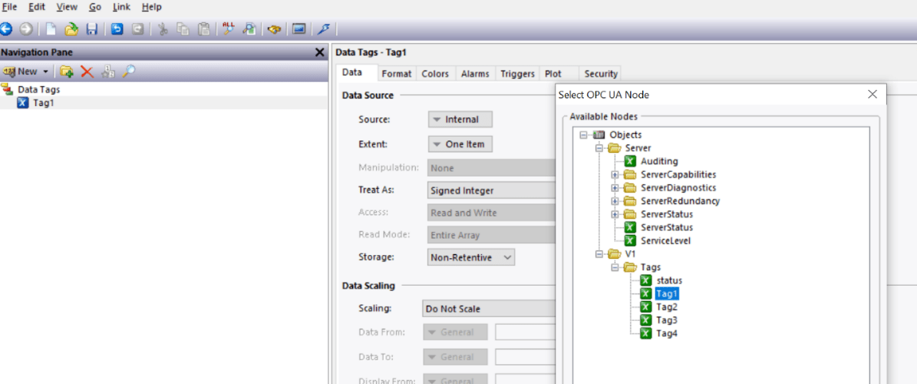Click the blue Undo toolbar icon
Viewport: 917px width, 384px height.
point(117,28)
